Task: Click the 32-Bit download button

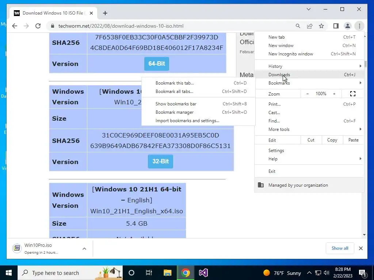Action: (160, 162)
